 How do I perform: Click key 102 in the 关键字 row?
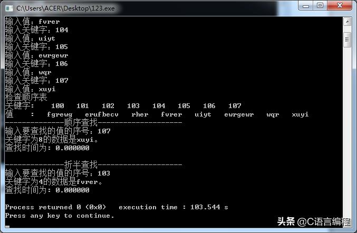108,106
